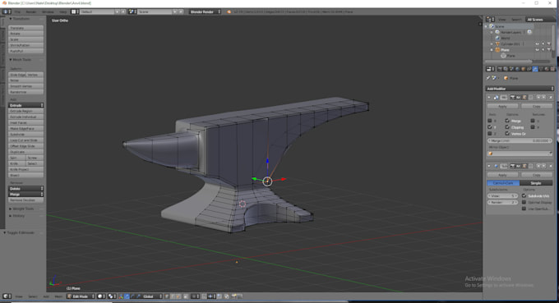Click the Mirror modifier type icon
Viewport: 559px width, 303px height.
(x=496, y=97)
